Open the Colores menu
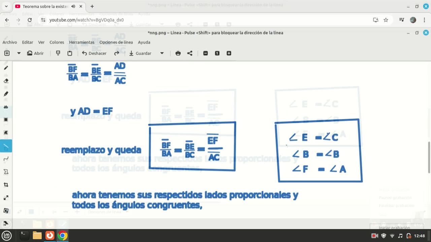The width and height of the screenshot is (431, 242). [57, 42]
